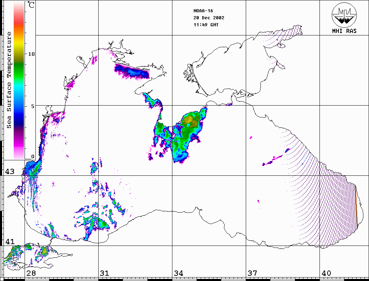Screen dimensions: 369x281
Task: Select the 'NOAA-16' satellite label
Action: [x=203, y=11]
